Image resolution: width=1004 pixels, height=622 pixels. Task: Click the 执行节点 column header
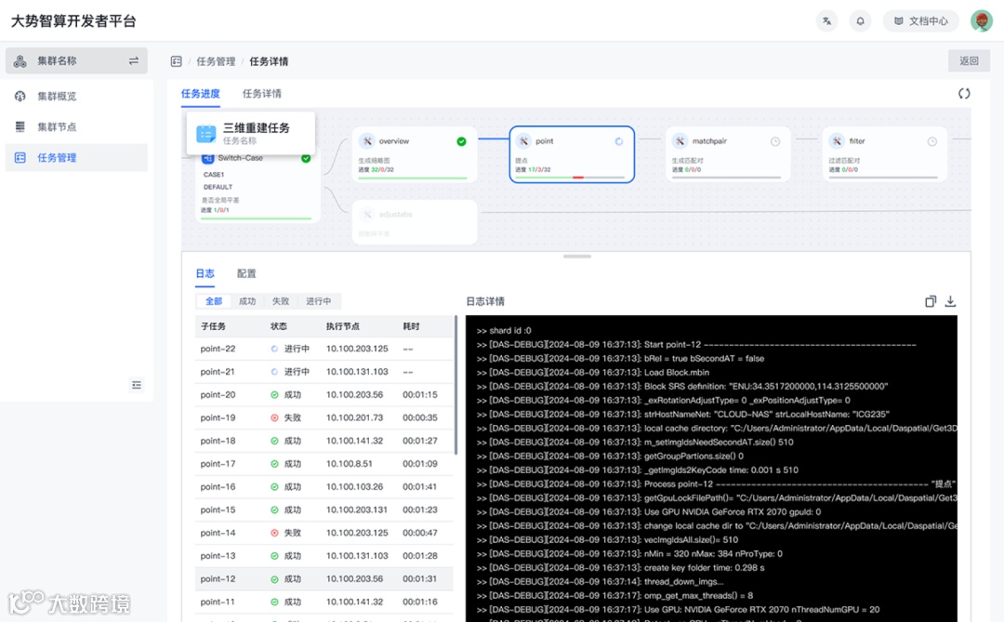(342, 326)
